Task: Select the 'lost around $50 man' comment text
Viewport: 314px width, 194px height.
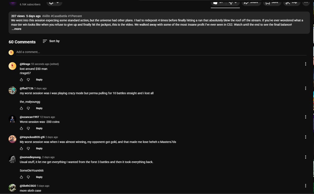Action: (x=33, y=69)
